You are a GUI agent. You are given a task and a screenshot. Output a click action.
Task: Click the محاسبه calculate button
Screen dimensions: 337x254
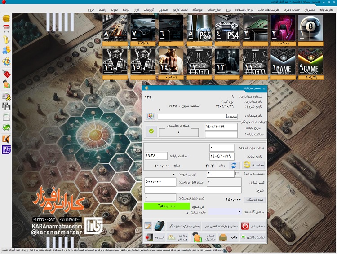click(x=253, y=165)
